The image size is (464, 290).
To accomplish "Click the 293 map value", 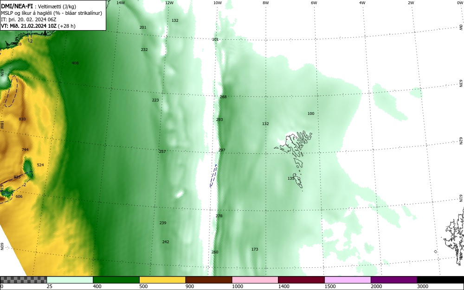I will 219,120.
